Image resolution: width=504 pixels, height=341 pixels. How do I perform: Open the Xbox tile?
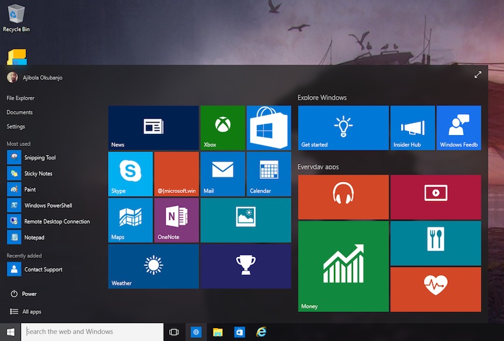pyautogui.click(x=222, y=128)
